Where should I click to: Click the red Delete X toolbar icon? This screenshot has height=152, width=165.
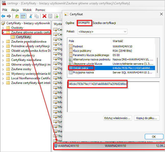44,16
